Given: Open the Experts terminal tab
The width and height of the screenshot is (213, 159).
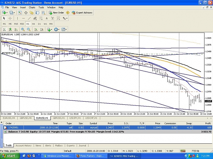Looking at the screenshot, I should tap(71, 145).
